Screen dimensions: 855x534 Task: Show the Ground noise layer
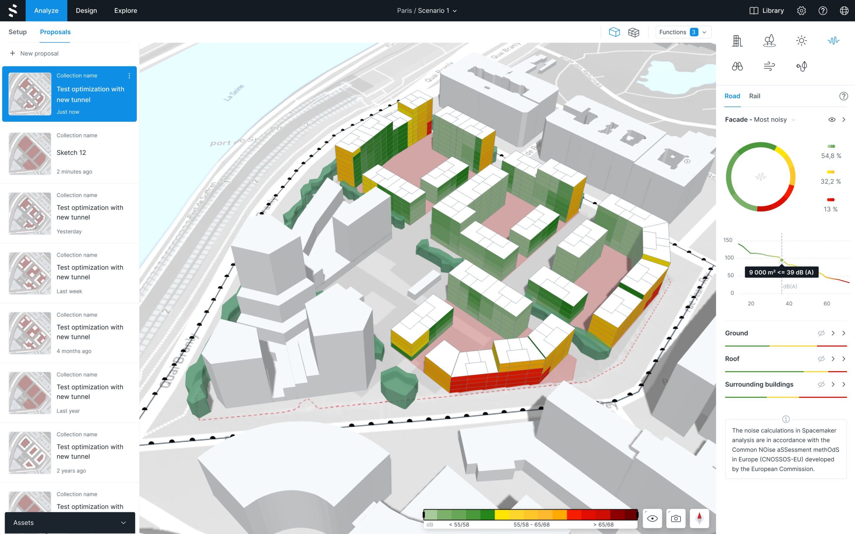[x=821, y=333]
